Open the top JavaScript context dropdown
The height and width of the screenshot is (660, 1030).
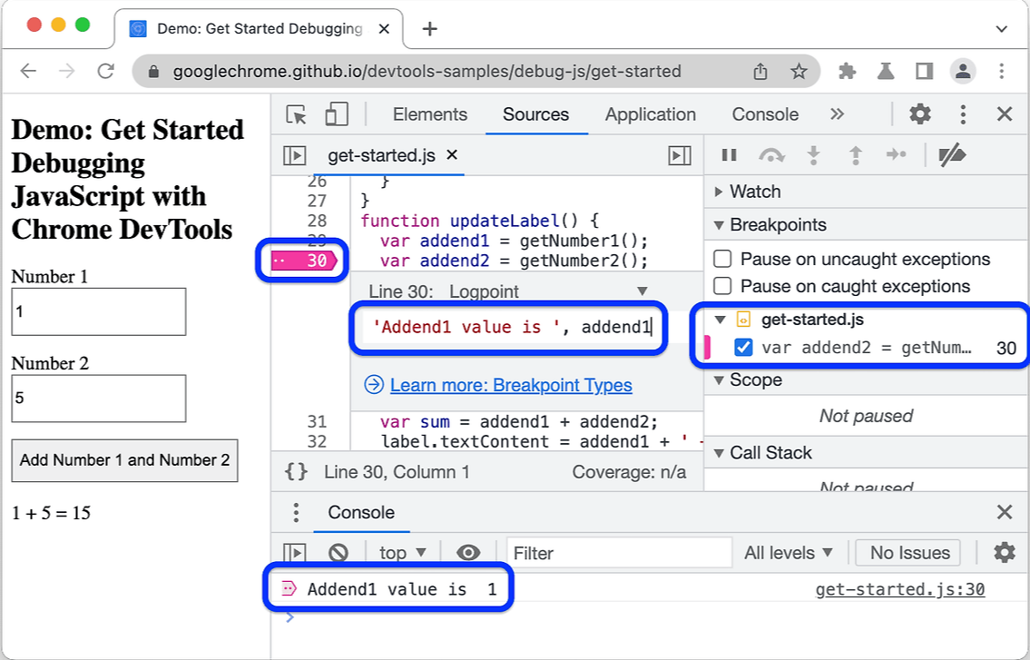(x=403, y=553)
